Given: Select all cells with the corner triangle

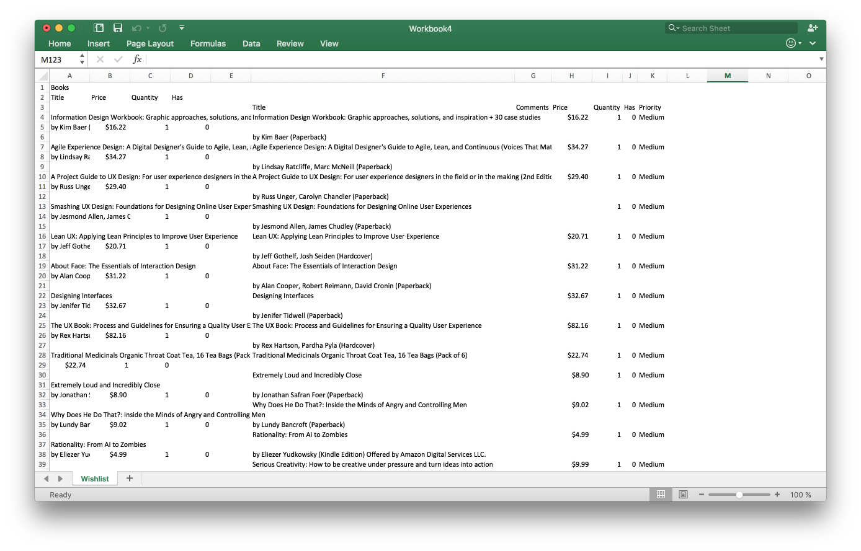Looking at the screenshot, I should click(43, 76).
